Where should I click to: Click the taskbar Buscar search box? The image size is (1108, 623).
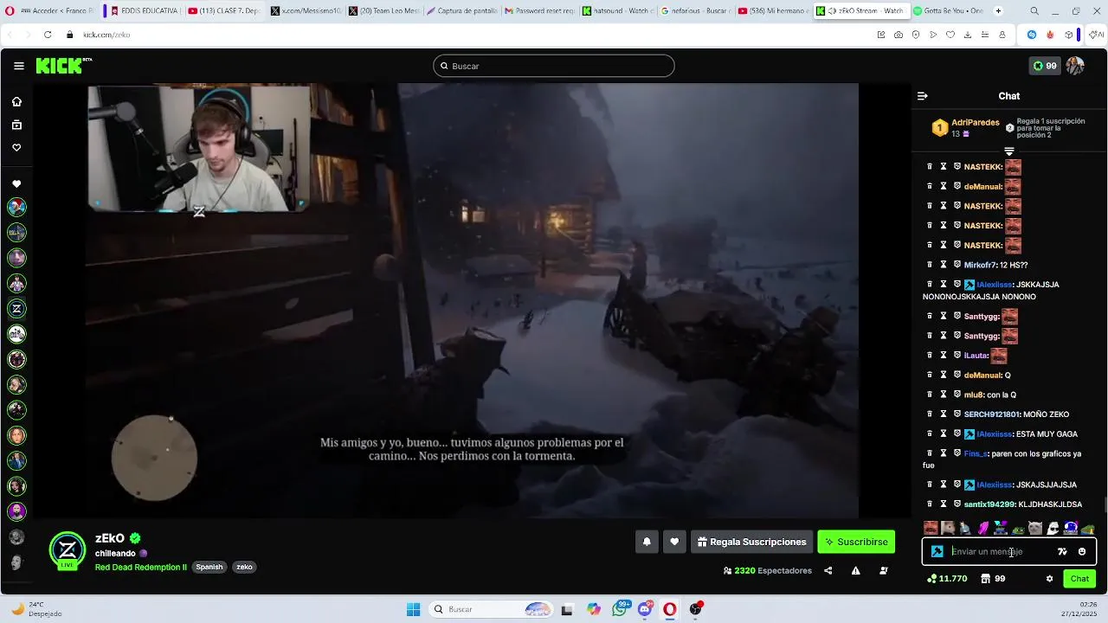tap(493, 609)
